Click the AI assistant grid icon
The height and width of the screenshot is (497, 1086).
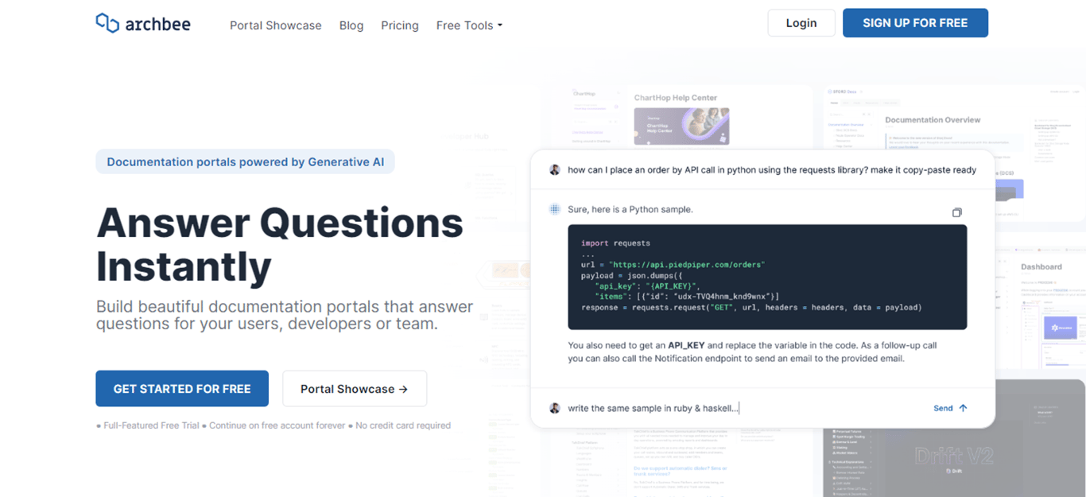[x=555, y=209]
